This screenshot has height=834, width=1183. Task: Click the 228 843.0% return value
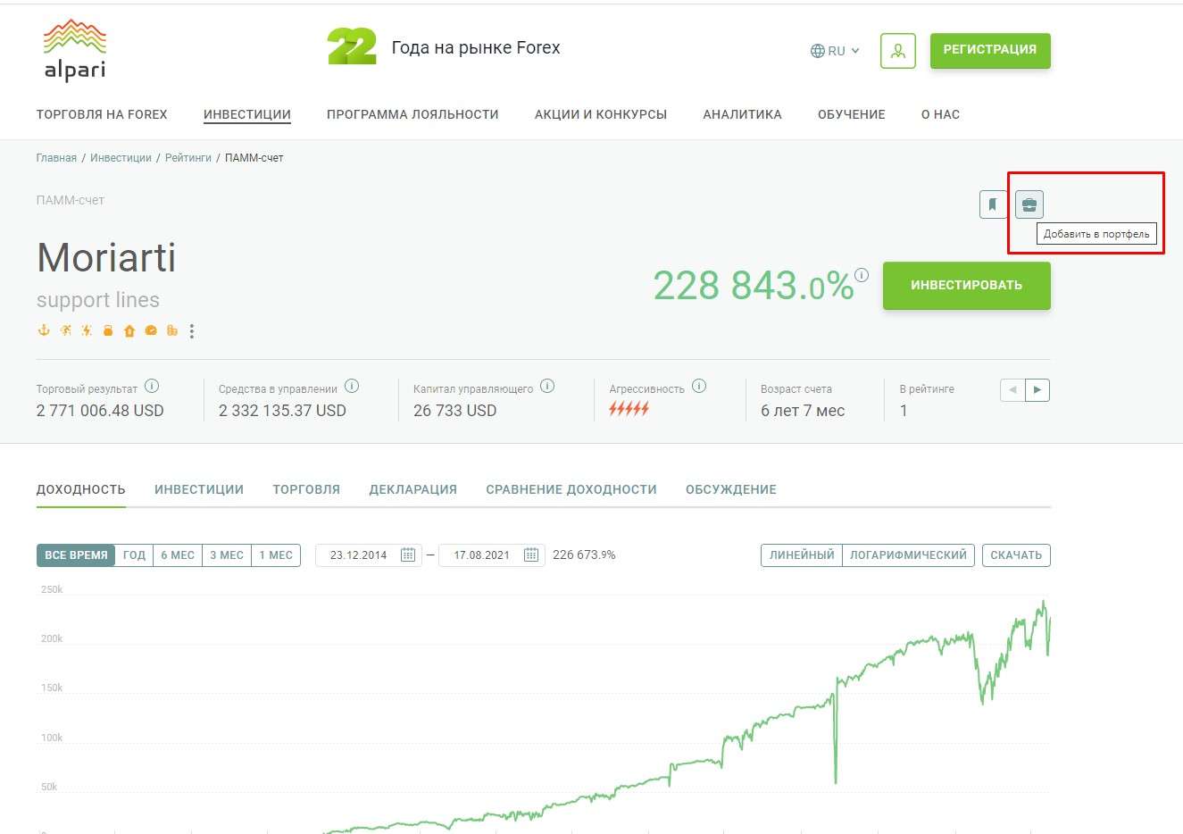coord(754,287)
